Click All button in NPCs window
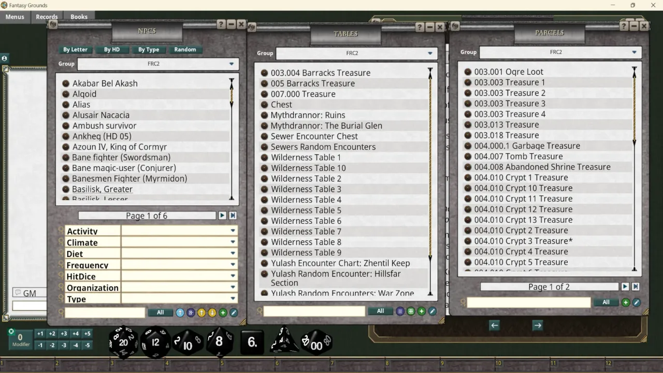The height and width of the screenshot is (373, 663). [x=161, y=312]
